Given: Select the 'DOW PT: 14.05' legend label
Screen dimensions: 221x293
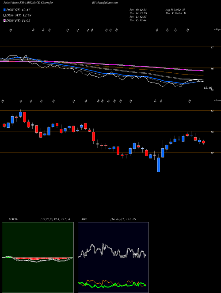Looking at the screenshot, I should (18, 21).
